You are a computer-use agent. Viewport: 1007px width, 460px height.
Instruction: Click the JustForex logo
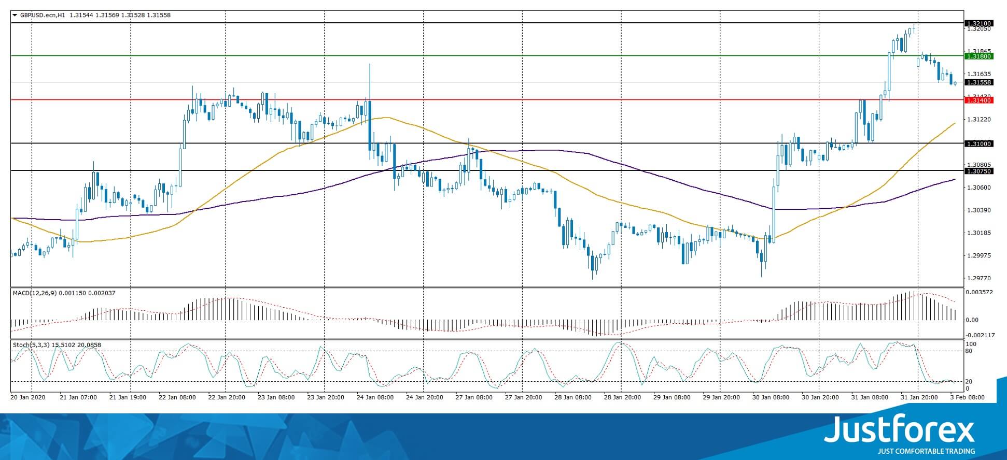[x=900, y=429]
